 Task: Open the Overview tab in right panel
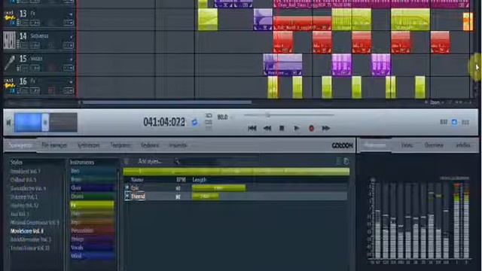[x=434, y=145]
